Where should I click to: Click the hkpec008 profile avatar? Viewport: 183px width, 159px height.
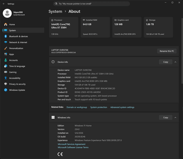click(x=7, y=13)
